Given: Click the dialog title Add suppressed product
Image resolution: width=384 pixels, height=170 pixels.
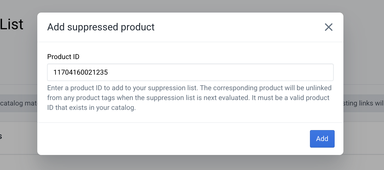Looking at the screenshot, I should [x=101, y=27].
